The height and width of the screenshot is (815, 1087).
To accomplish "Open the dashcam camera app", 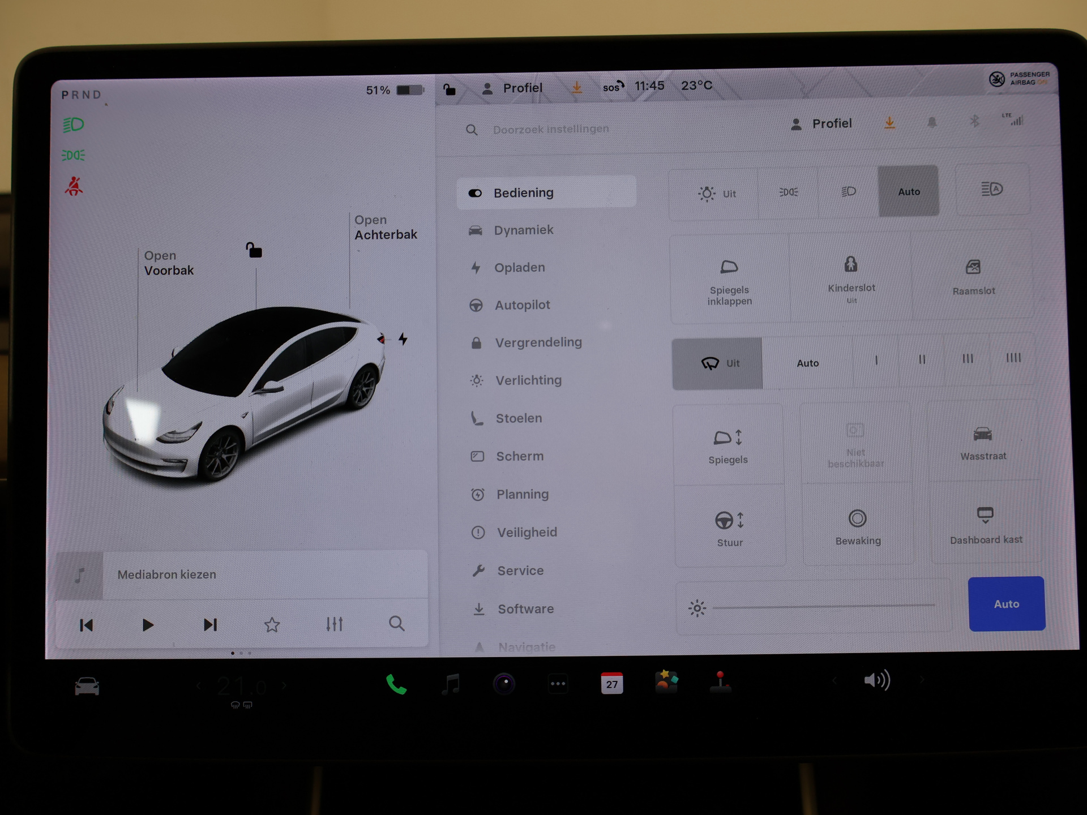I will (x=504, y=684).
